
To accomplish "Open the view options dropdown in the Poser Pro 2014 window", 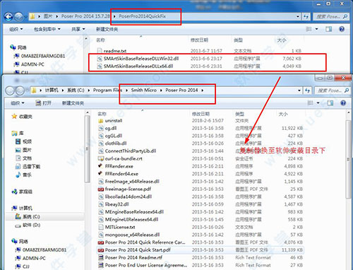I will (x=318, y=103).
